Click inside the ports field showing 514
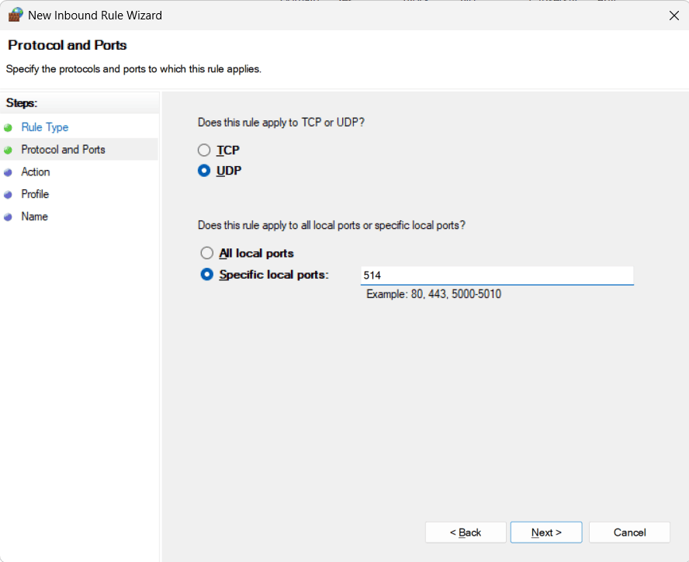 pyautogui.click(x=497, y=275)
